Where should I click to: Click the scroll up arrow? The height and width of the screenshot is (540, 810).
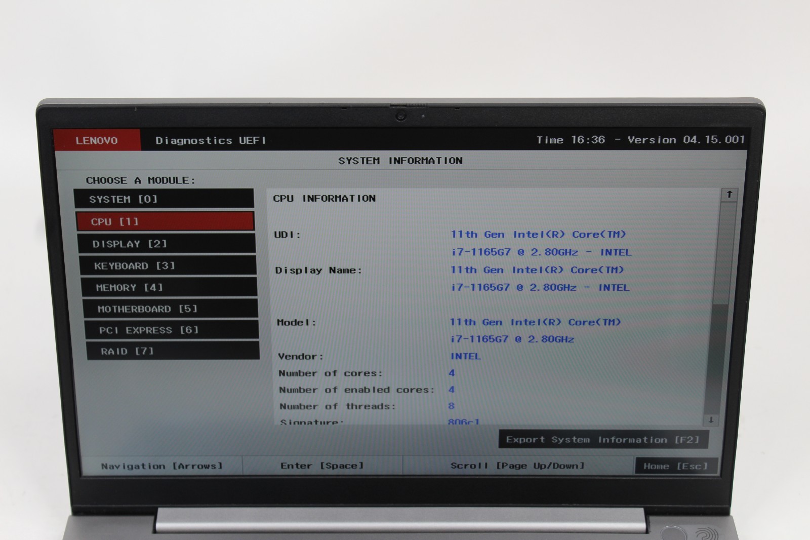point(729,195)
